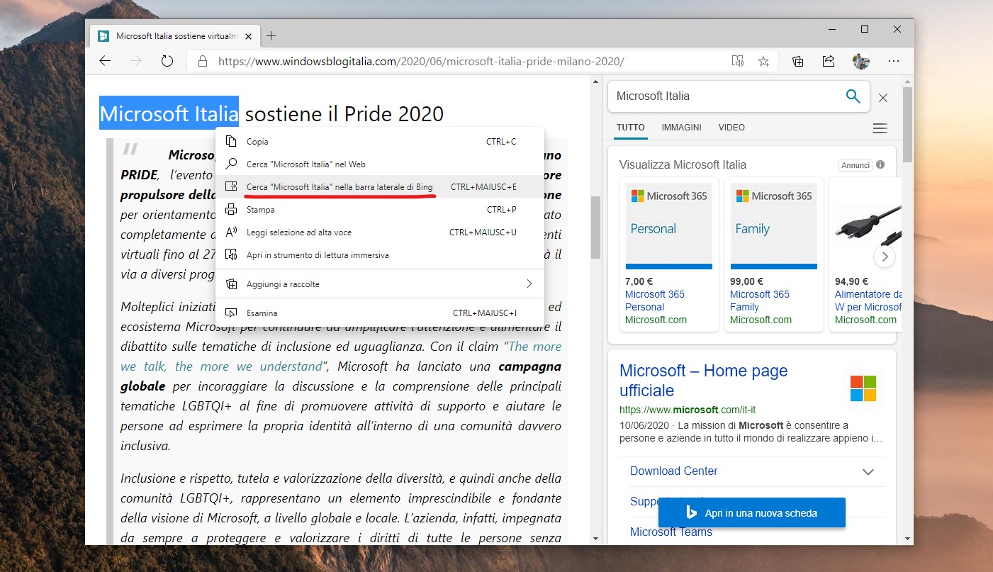Screen dimensions: 993x572
Task: Click the forward navigation arrow
Action: click(136, 61)
